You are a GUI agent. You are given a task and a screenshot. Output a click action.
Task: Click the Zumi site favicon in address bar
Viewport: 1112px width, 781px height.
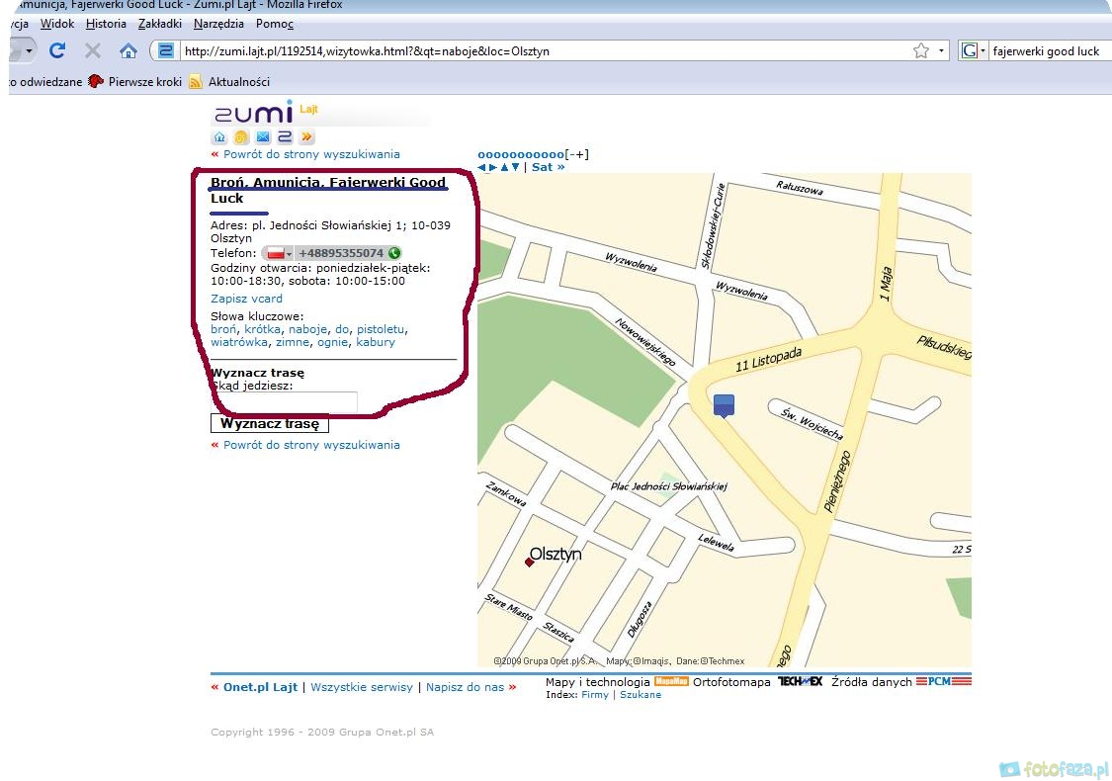click(166, 50)
